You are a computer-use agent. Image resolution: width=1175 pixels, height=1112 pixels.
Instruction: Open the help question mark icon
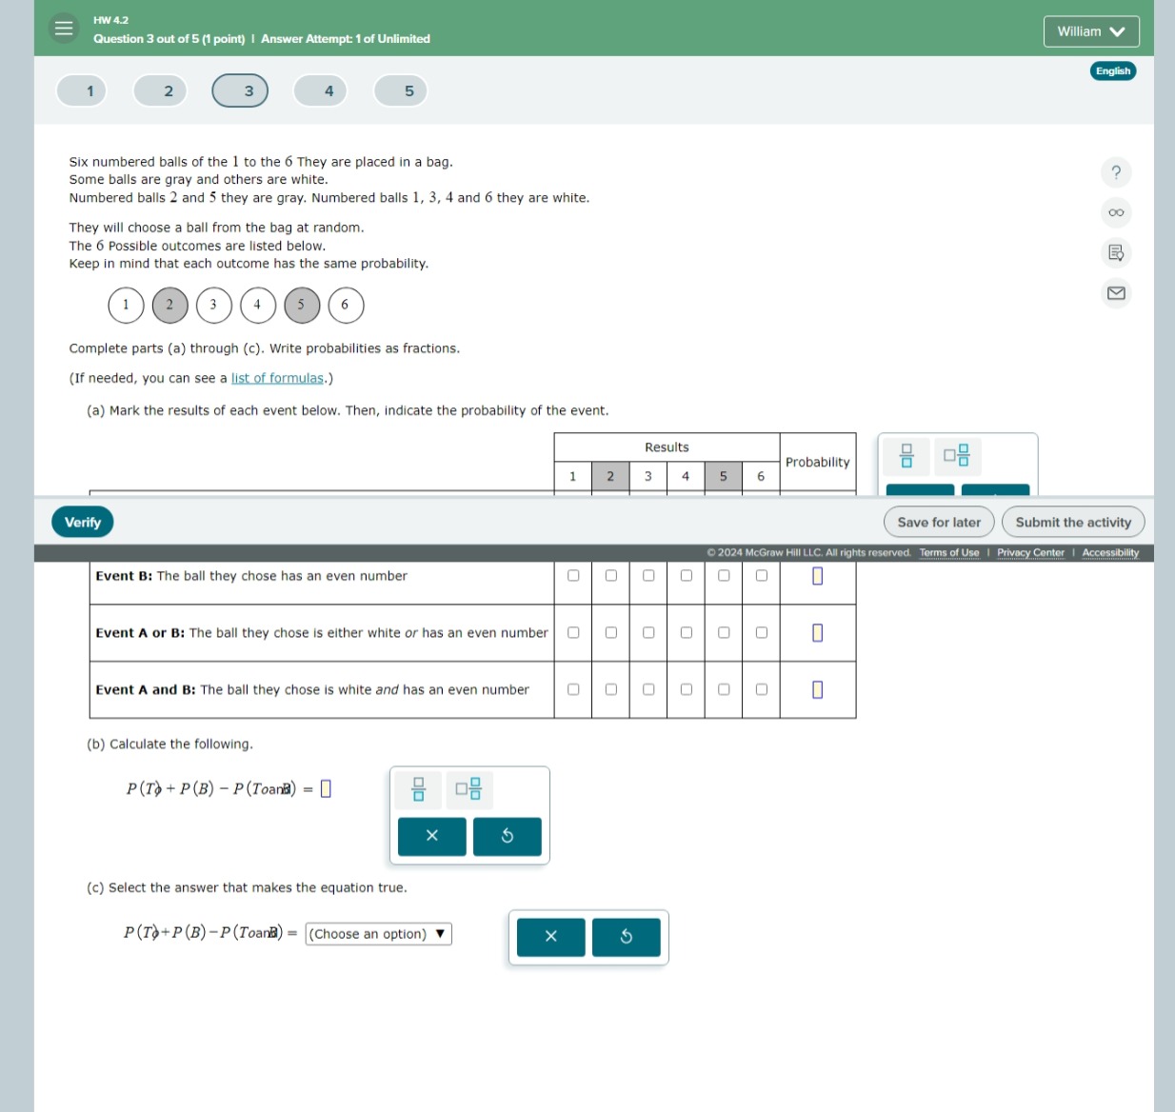(1115, 172)
